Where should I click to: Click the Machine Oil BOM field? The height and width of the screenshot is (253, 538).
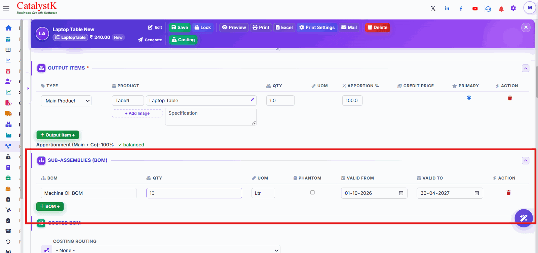point(89,193)
